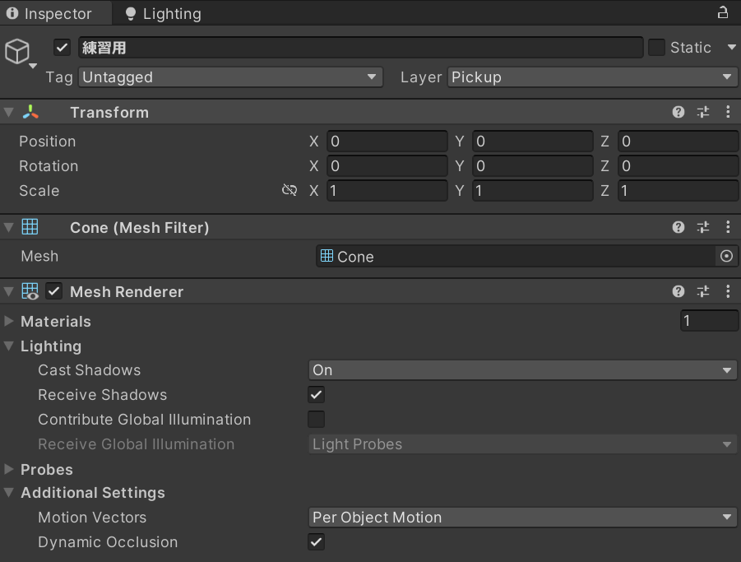Screen dimensions: 741x562
Task: Expand the Probes foldout
Action: pyautogui.click(x=9, y=469)
